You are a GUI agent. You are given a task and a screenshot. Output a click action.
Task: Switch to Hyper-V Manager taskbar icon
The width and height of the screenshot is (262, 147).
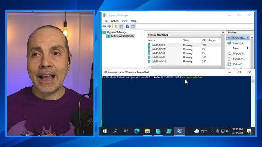[158, 131]
